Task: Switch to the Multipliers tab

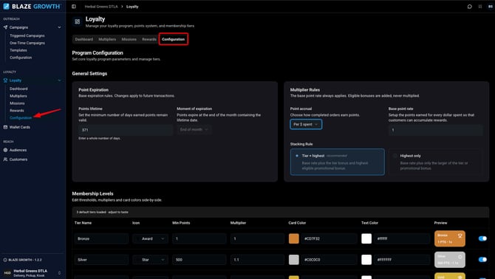Action: pyautogui.click(x=107, y=39)
